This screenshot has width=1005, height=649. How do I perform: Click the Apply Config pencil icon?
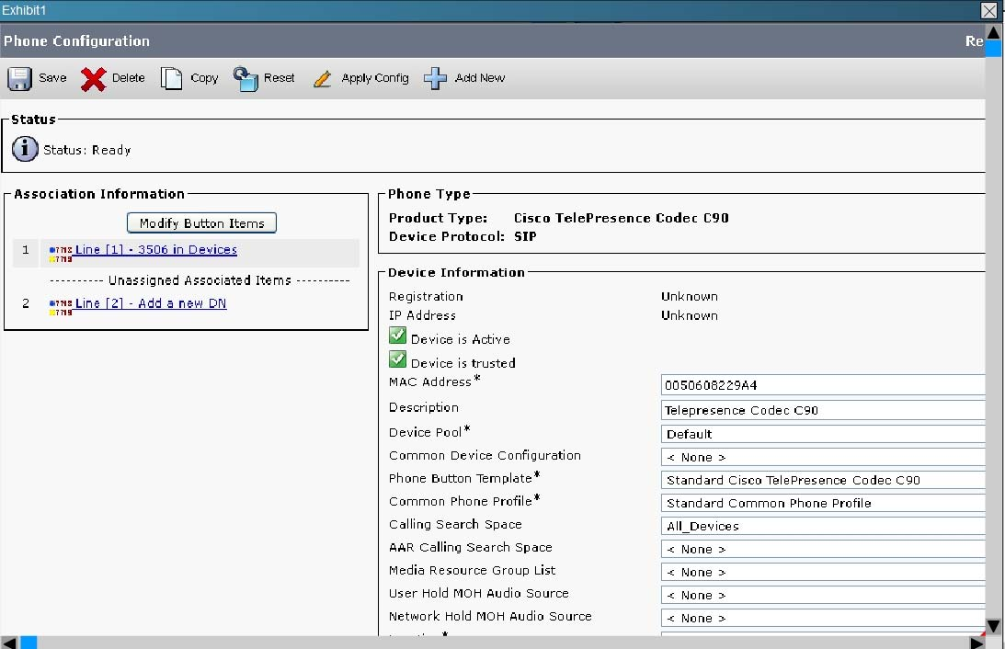tap(322, 79)
